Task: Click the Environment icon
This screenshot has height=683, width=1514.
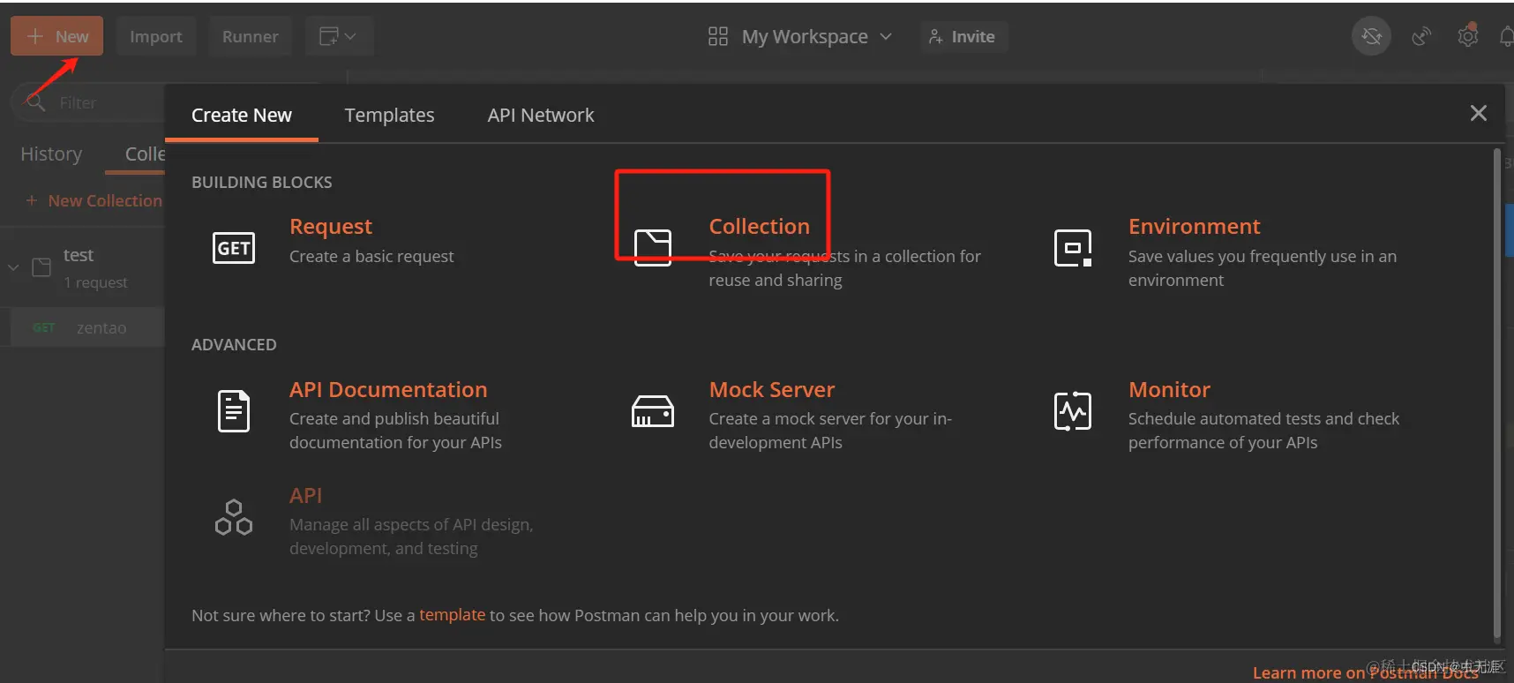Action: (x=1073, y=248)
